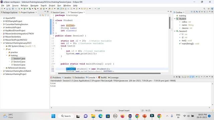Click the Smart Insert status bar entry
The height and width of the screenshot is (120, 214).
pos(124,110)
